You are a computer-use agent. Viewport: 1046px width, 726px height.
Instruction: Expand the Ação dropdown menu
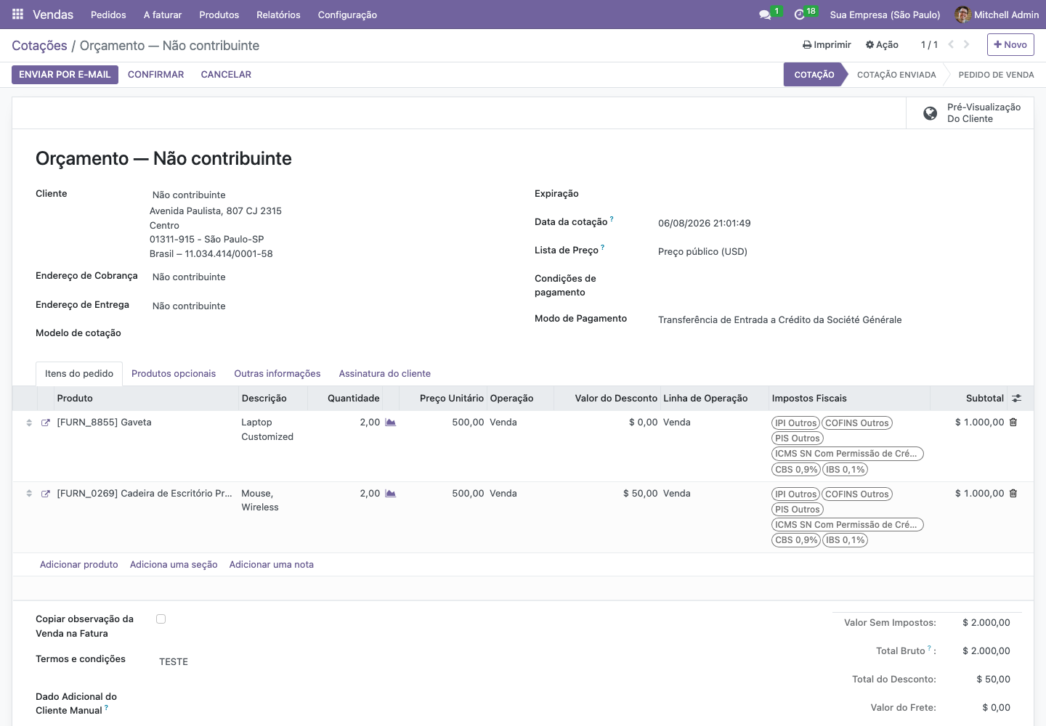pyautogui.click(x=882, y=44)
